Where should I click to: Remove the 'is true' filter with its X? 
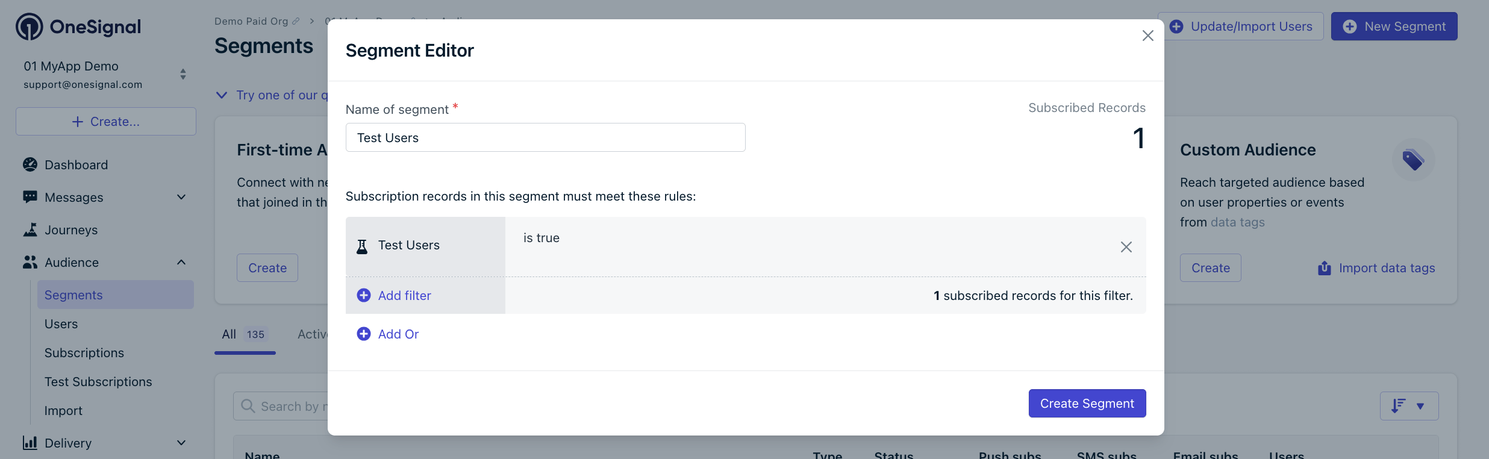[x=1126, y=247]
